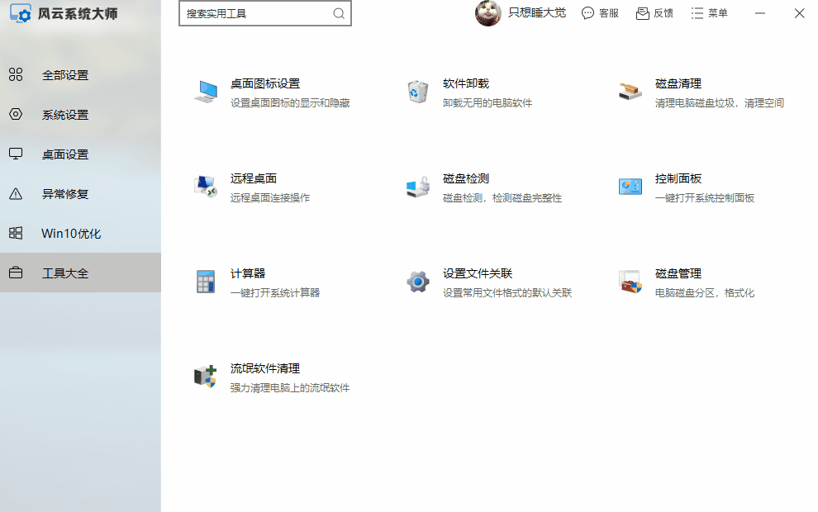Open the 磁盘检测 disk icon

418,187
